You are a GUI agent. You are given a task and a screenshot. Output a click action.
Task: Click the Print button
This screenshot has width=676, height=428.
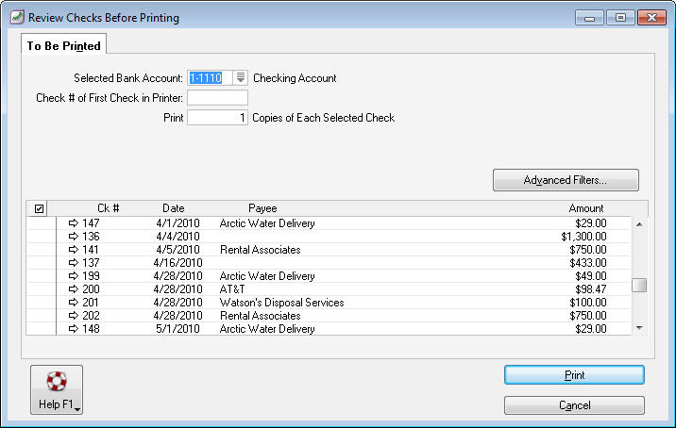point(574,375)
